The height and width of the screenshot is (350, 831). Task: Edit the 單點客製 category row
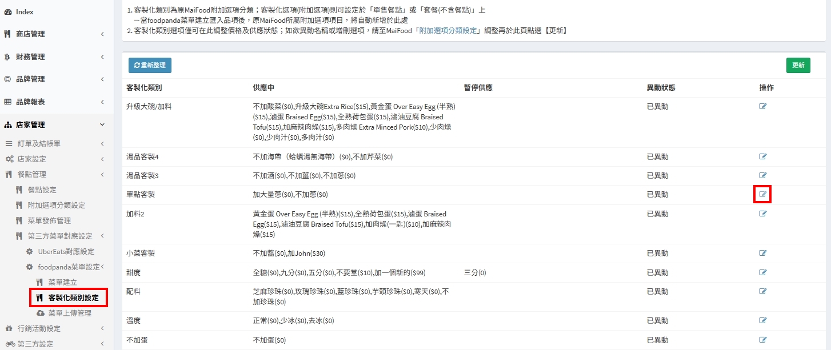tap(763, 194)
